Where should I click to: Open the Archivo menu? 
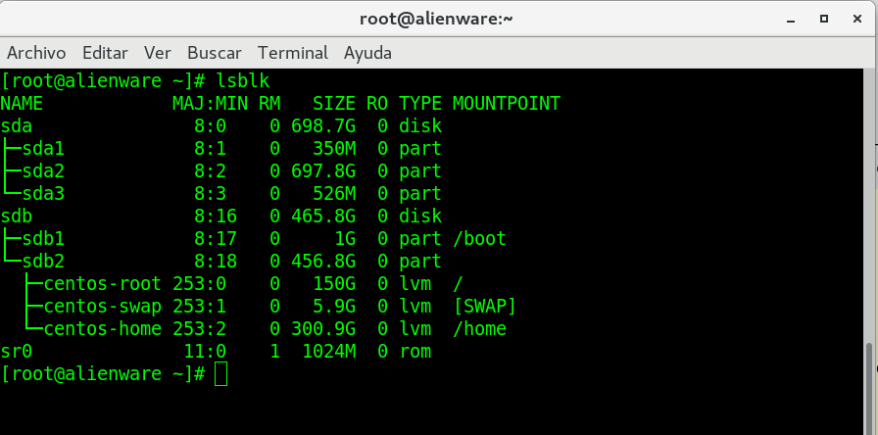[36, 53]
